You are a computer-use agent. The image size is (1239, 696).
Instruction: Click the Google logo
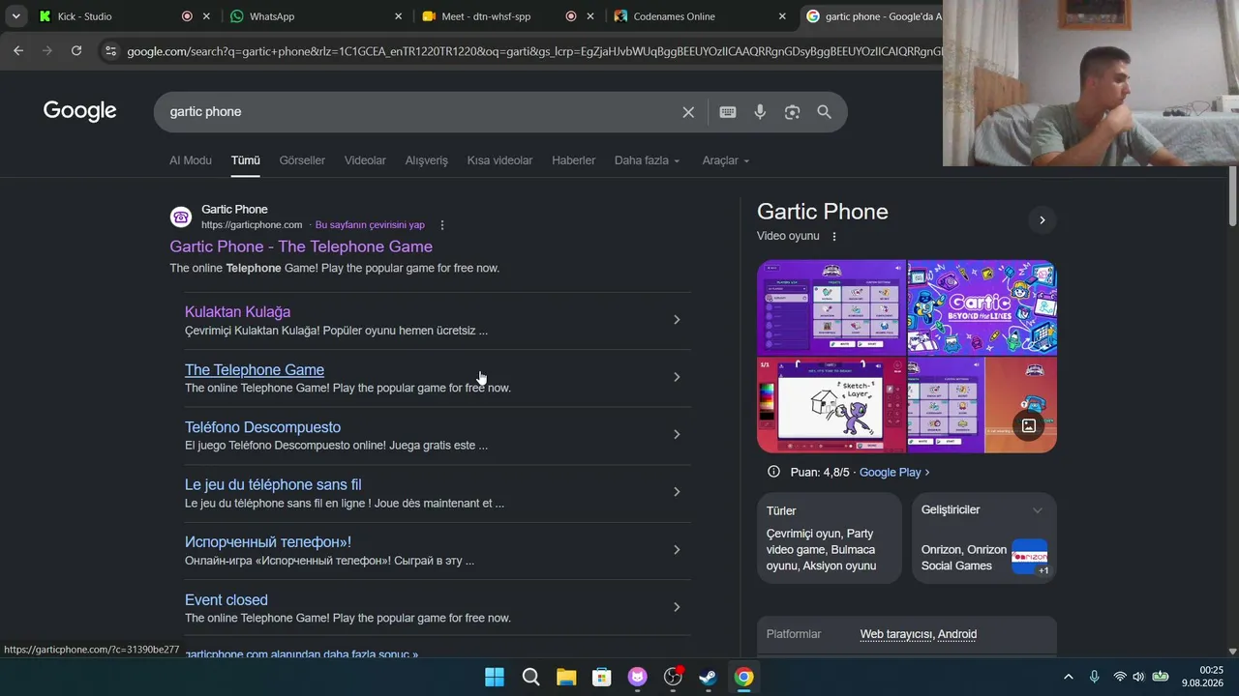[79, 111]
